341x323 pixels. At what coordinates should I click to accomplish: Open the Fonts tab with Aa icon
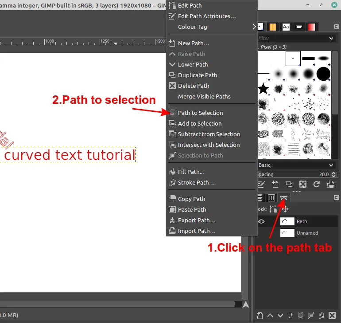click(x=286, y=27)
